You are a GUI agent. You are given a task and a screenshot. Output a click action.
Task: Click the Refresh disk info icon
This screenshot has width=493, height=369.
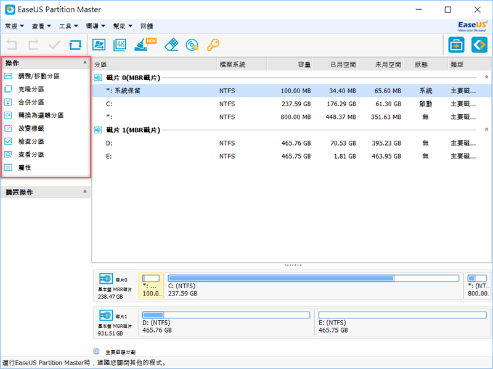[75, 45]
